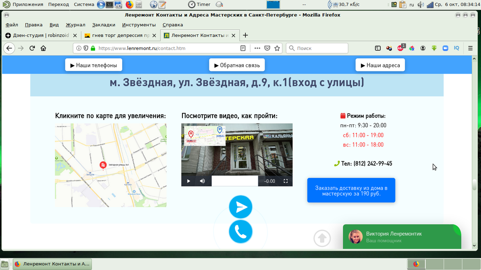
Task: Reload the current page
Action: point(32,48)
